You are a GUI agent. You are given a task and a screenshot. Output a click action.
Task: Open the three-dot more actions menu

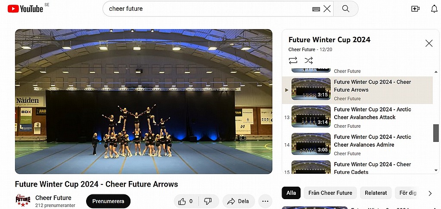265,201
